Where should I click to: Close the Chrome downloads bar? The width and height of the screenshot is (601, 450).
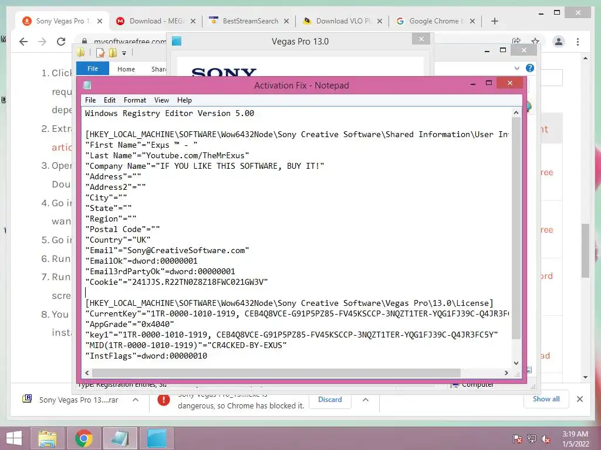point(580,399)
